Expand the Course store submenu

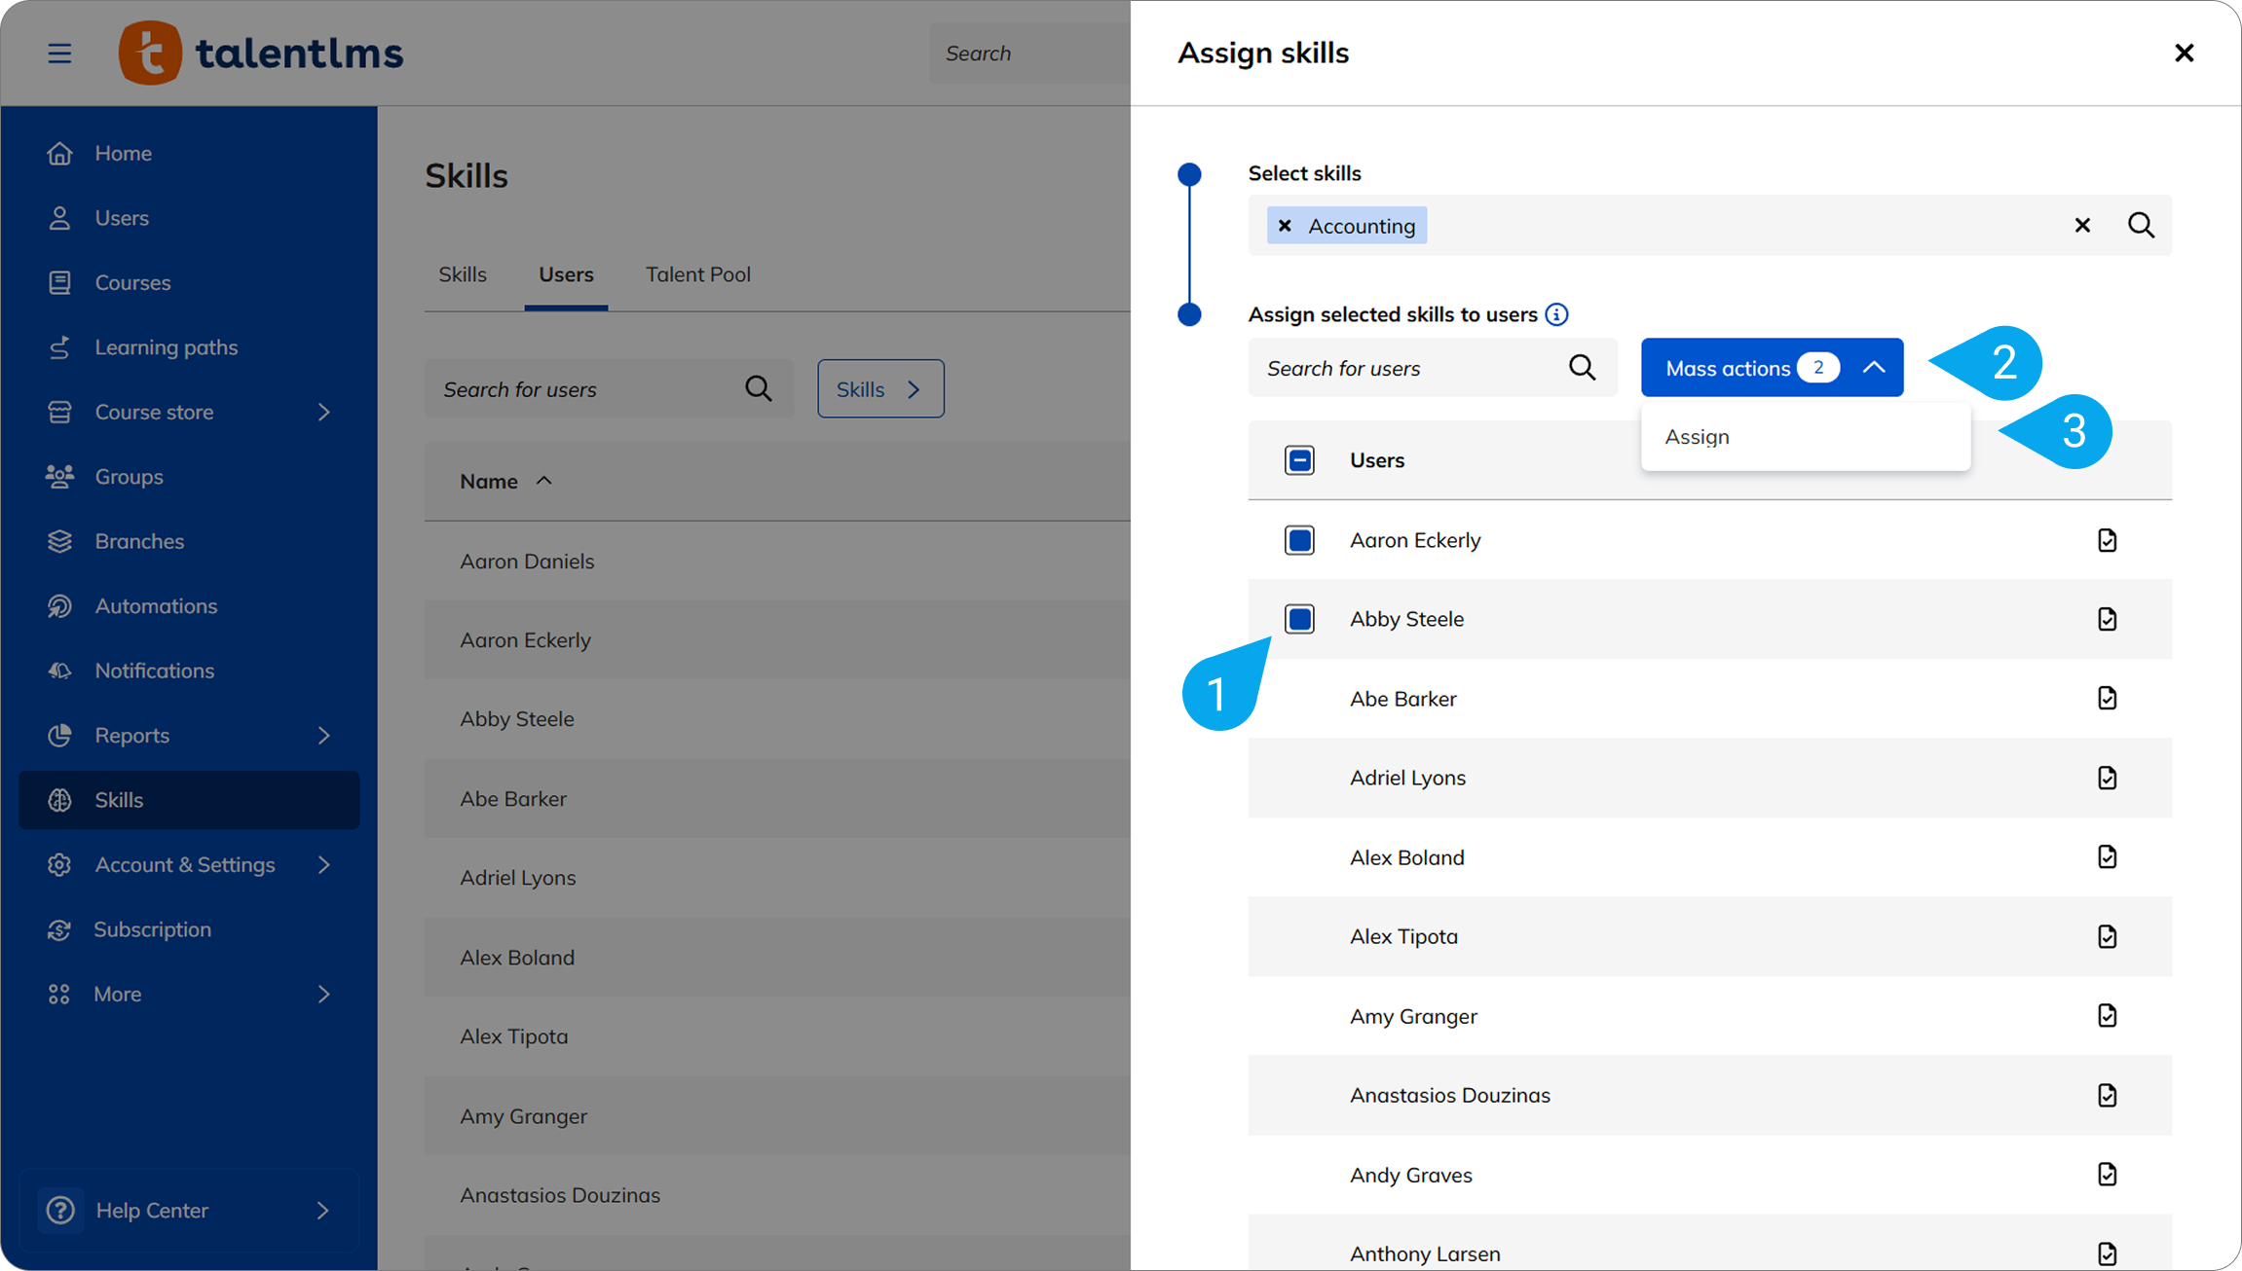(324, 413)
